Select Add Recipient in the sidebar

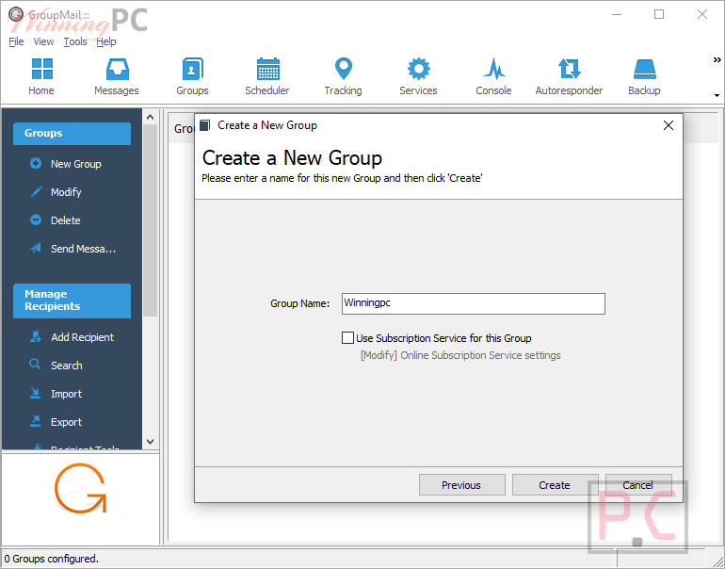82,337
